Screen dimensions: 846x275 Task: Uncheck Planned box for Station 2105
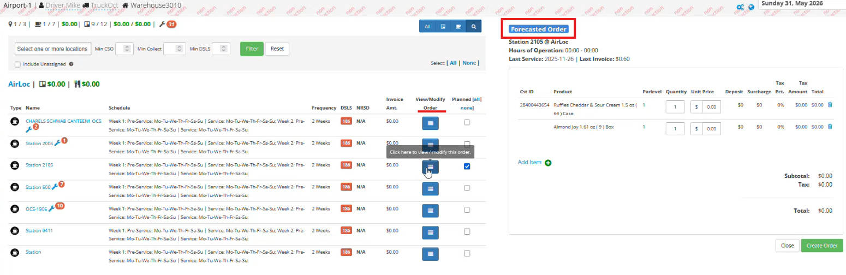pyautogui.click(x=467, y=166)
